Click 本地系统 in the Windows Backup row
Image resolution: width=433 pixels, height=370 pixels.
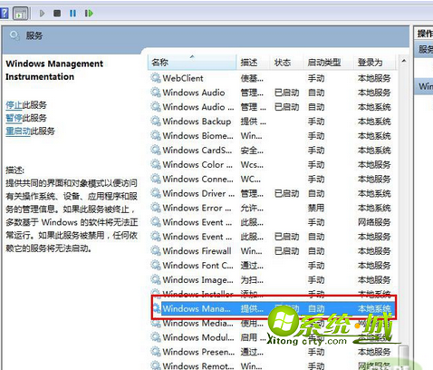374,122
